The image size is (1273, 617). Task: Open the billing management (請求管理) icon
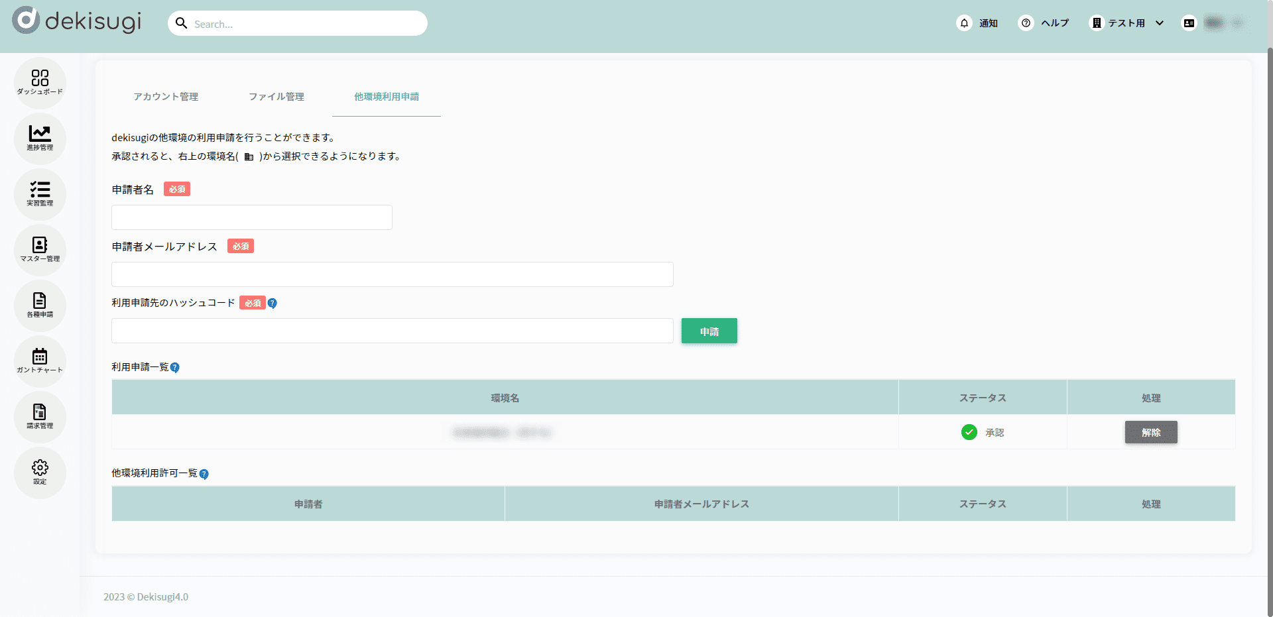pos(40,416)
